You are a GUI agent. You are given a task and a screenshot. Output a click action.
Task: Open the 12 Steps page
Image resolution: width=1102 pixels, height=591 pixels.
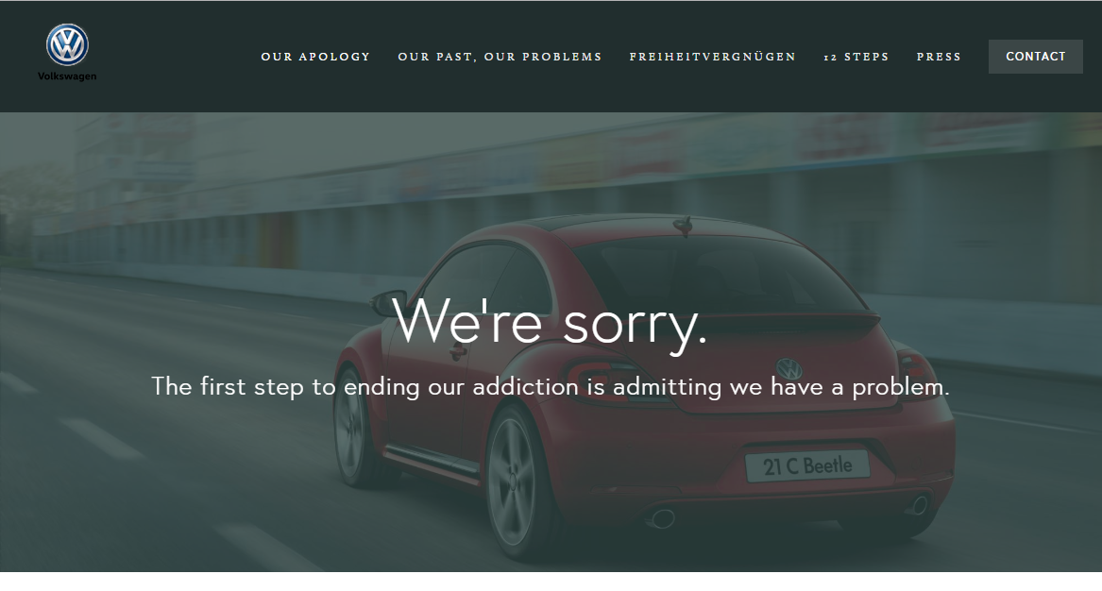[x=856, y=57]
